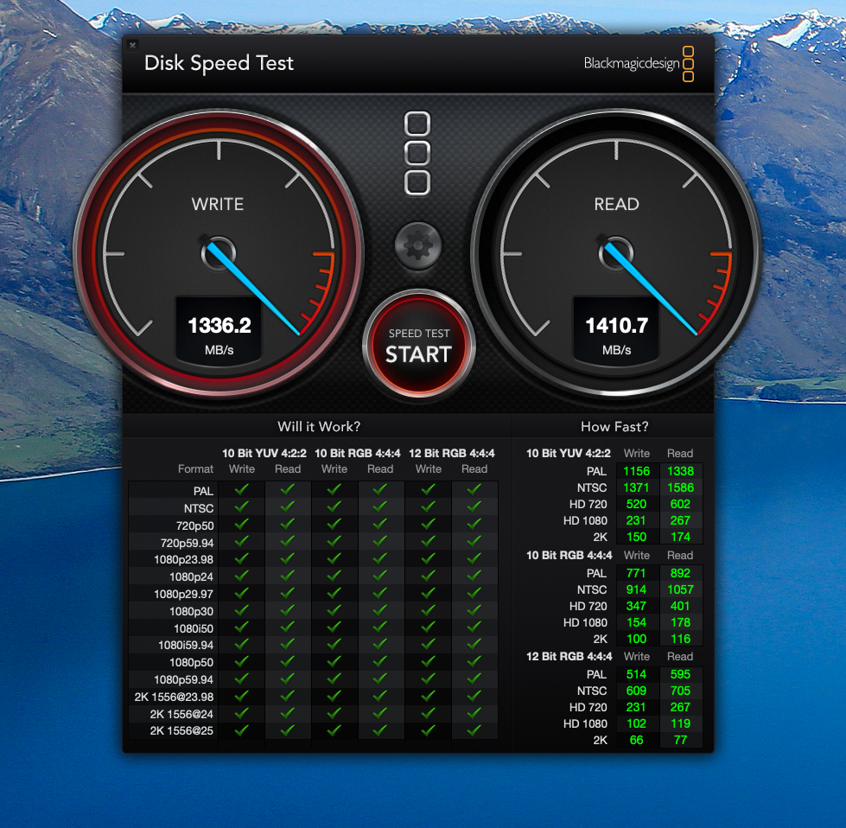Click the 10 Bit RGB PAL read value 892
This screenshot has height=828, width=846.
point(680,573)
